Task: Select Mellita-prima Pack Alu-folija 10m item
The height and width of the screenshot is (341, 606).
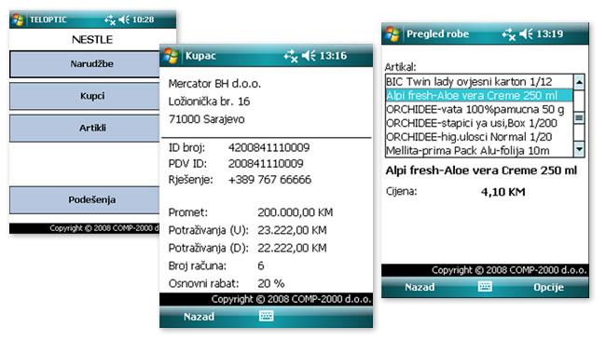Action: 479,151
